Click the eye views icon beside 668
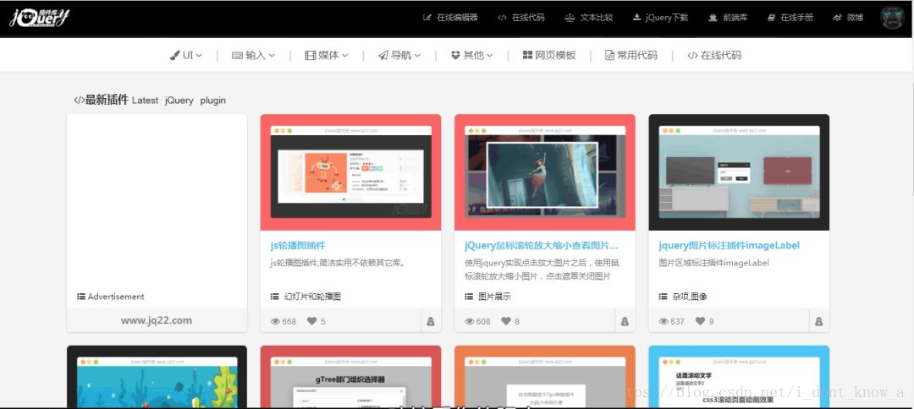Screen dimensions: 914x409 (275, 321)
